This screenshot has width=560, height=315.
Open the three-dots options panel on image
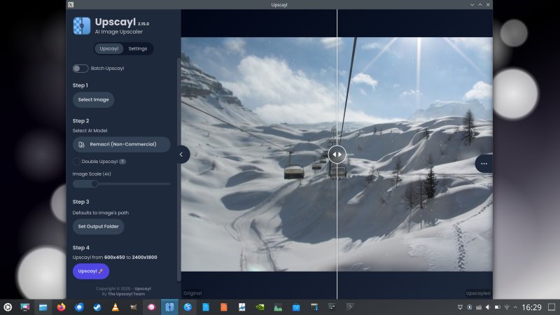(484, 164)
